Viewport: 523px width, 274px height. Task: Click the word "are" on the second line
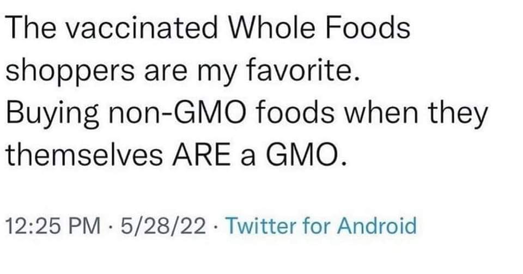point(166,72)
